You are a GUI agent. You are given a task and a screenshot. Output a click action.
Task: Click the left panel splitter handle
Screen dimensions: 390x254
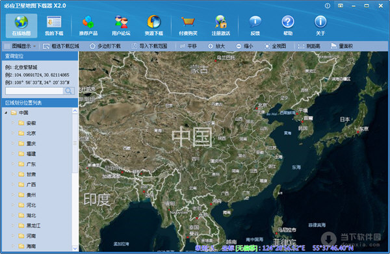(x=75, y=143)
